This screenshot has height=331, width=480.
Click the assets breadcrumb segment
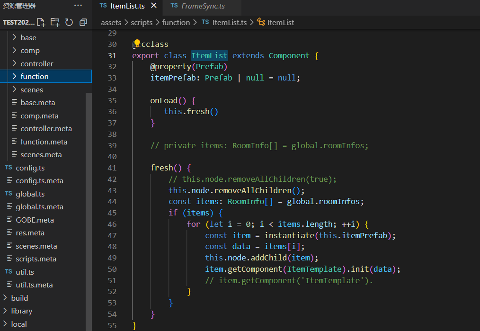coord(111,22)
